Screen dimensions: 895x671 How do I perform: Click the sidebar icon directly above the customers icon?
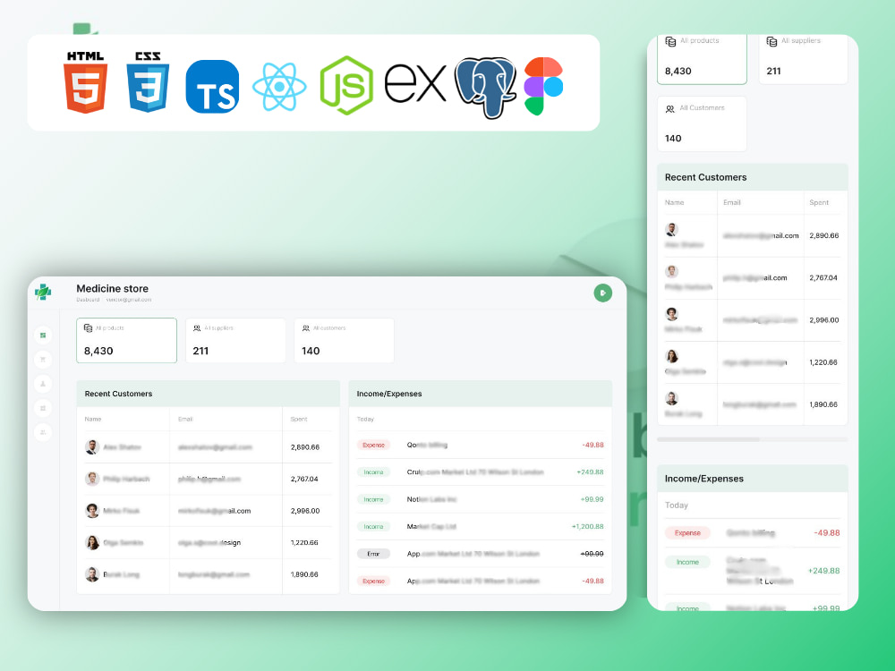click(43, 408)
